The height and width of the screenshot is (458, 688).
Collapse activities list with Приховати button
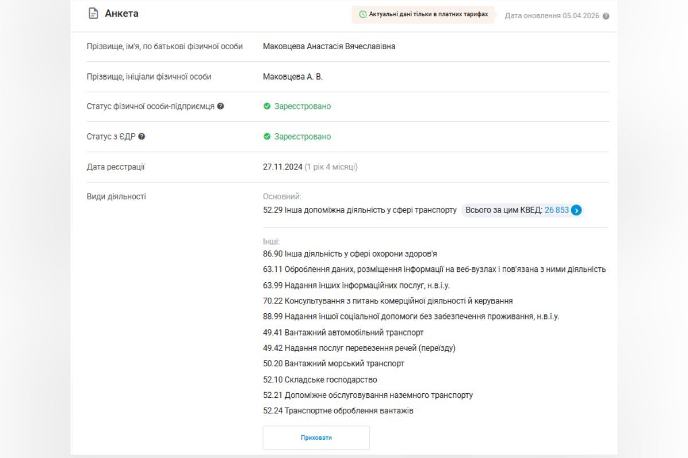[316, 437]
